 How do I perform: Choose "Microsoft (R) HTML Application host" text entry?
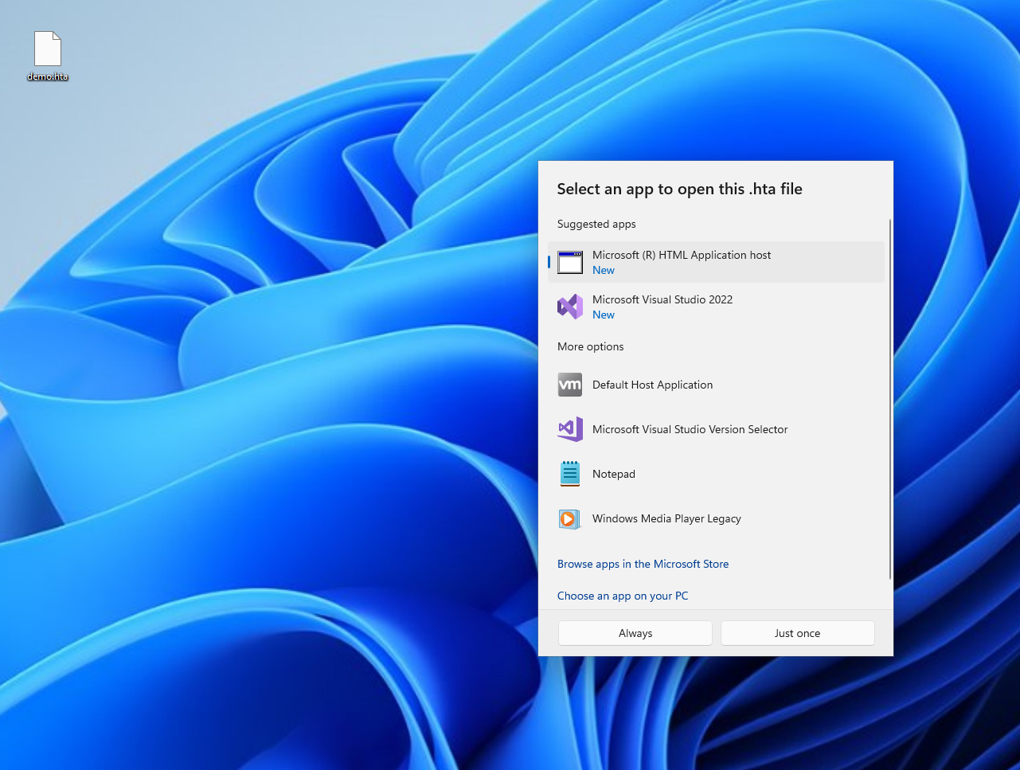point(682,255)
